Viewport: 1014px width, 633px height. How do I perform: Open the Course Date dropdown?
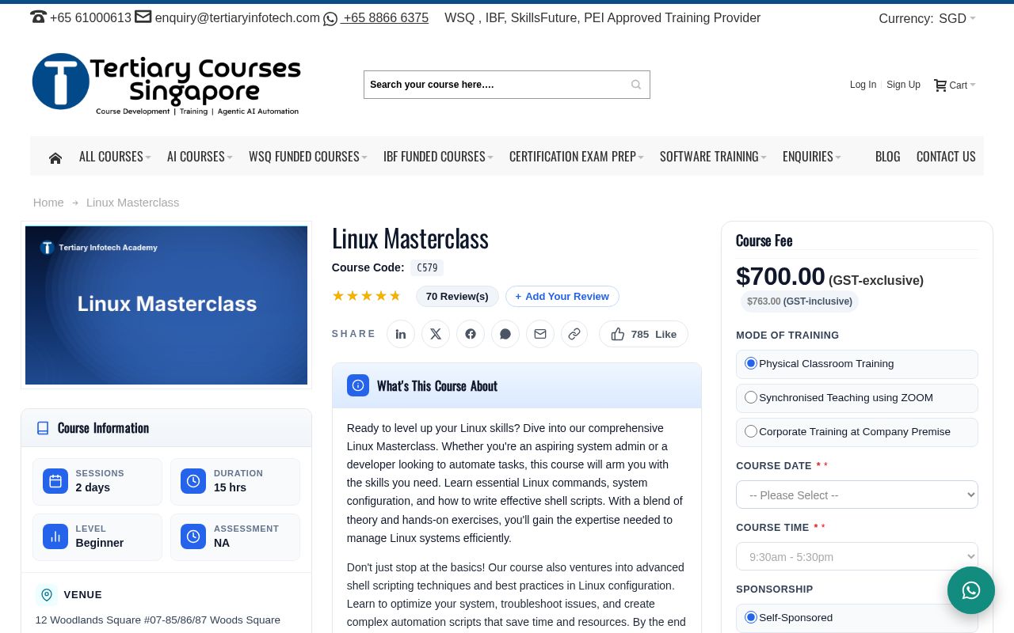click(857, 495)
